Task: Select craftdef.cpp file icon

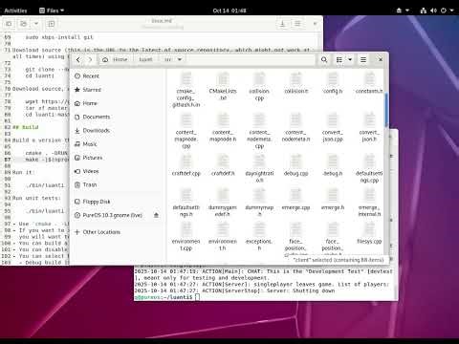Action: pos(186,161)
